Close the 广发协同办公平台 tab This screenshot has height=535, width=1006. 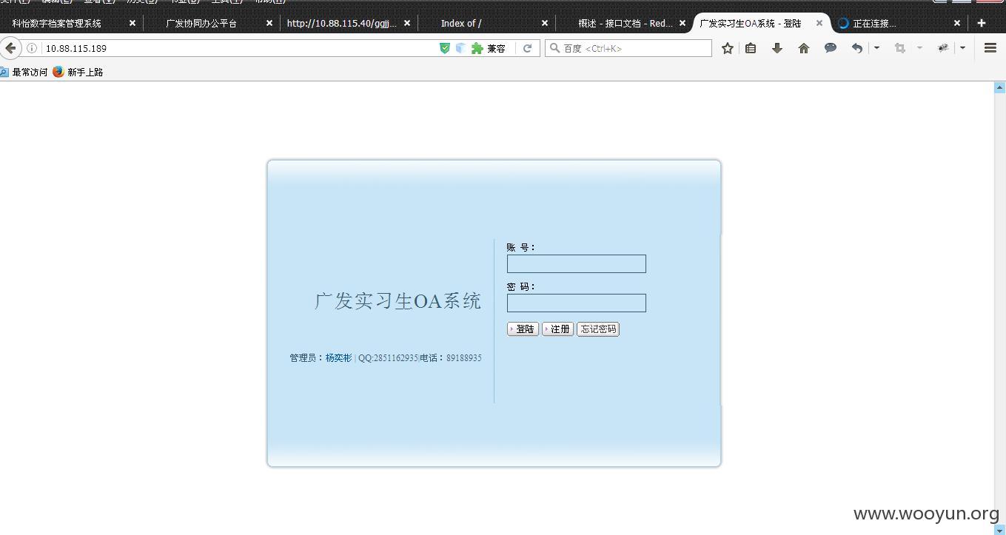(269, 23)
